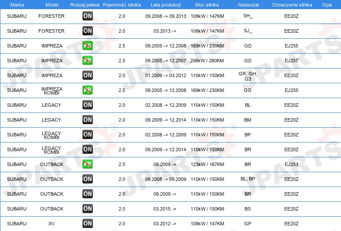This screenshot has height=231, width=341.
Task: Click body code GR, GH, G3
Action: click(248, 76)
